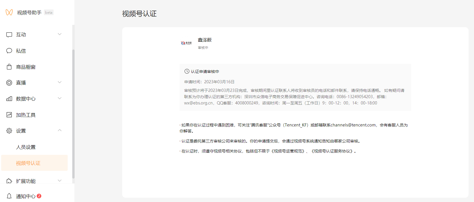Click the 数据中心 bar chart icon
This screenshot has width=474, height=202.
9,99
